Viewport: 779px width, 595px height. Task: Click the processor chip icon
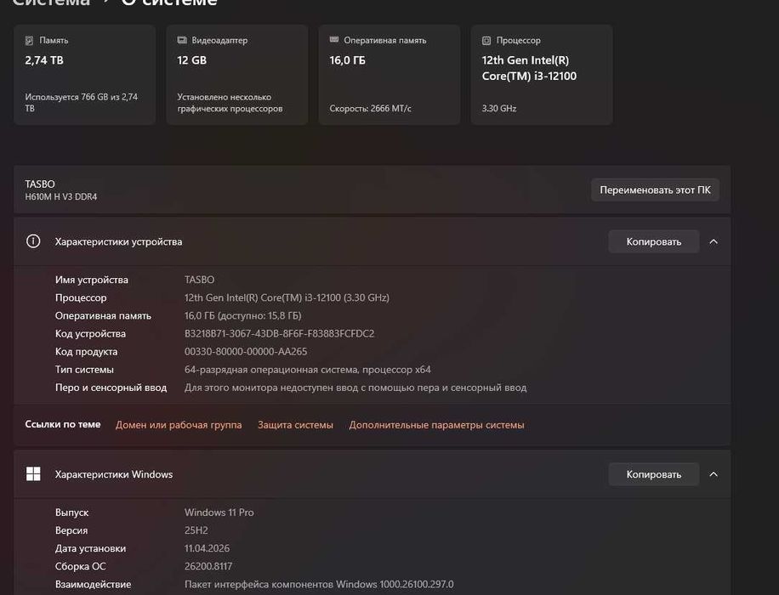(486, 41)
